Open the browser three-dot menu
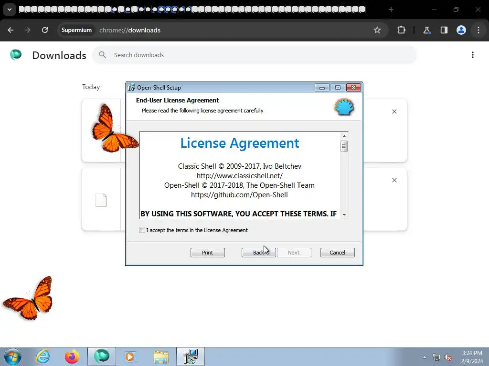 (x=478, y=30)
